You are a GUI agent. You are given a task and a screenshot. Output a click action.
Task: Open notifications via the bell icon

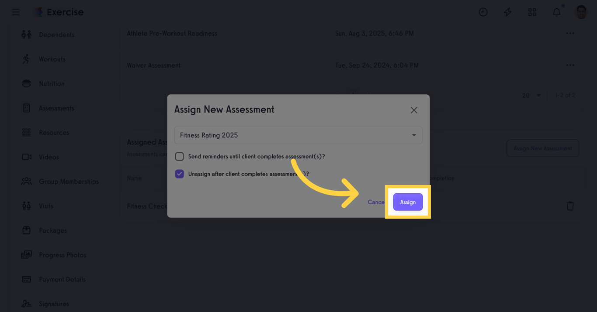pyautogui.click(x=556, y=12)
